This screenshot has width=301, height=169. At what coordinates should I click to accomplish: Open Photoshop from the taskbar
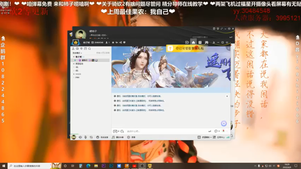pos(111,166)
